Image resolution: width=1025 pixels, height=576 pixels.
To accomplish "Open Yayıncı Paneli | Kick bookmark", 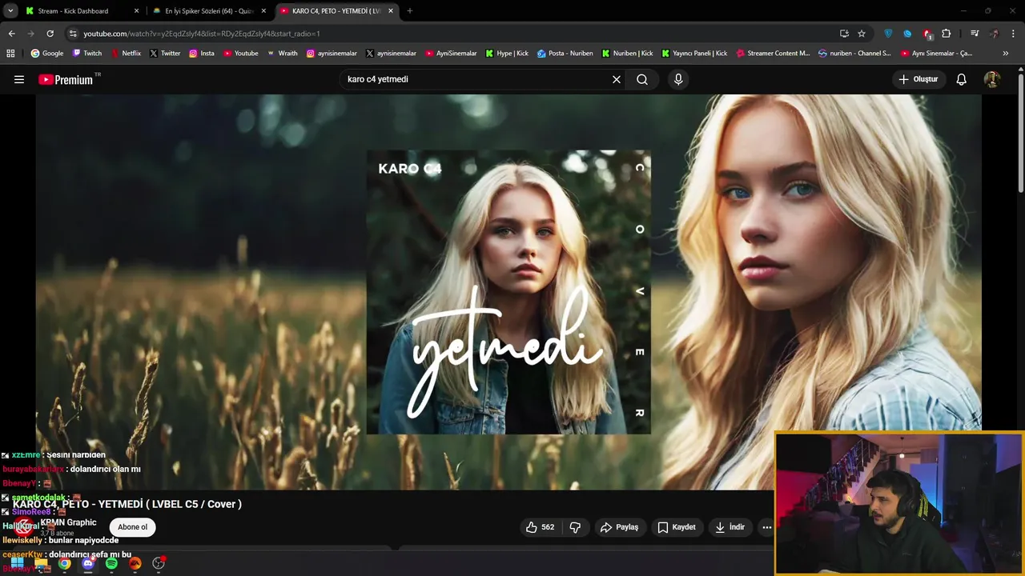I will click(694, 54).
